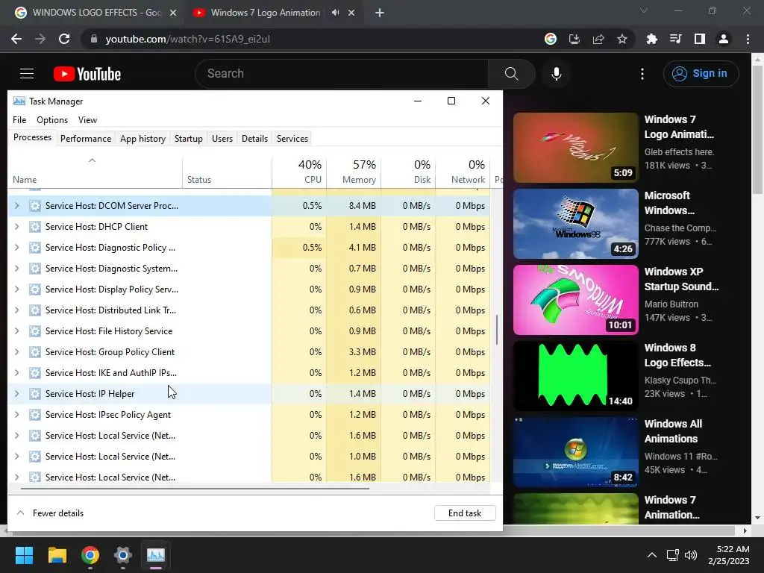This screenshot has width=764, height=573.
Task: Click the YouTube logo
Action: coord(87,74)
